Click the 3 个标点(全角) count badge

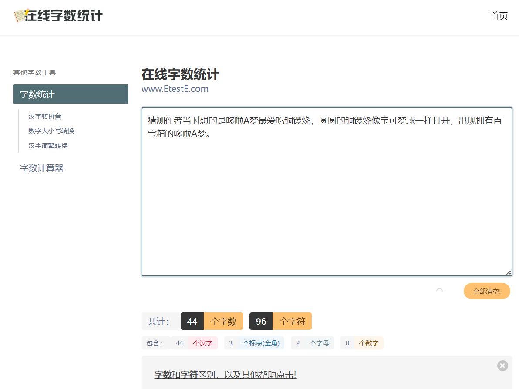254,343
